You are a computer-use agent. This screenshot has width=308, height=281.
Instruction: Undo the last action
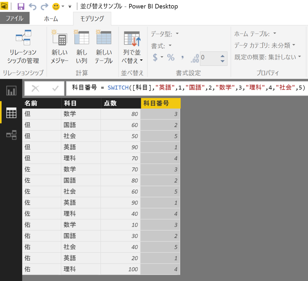click(x=32, y=7)
